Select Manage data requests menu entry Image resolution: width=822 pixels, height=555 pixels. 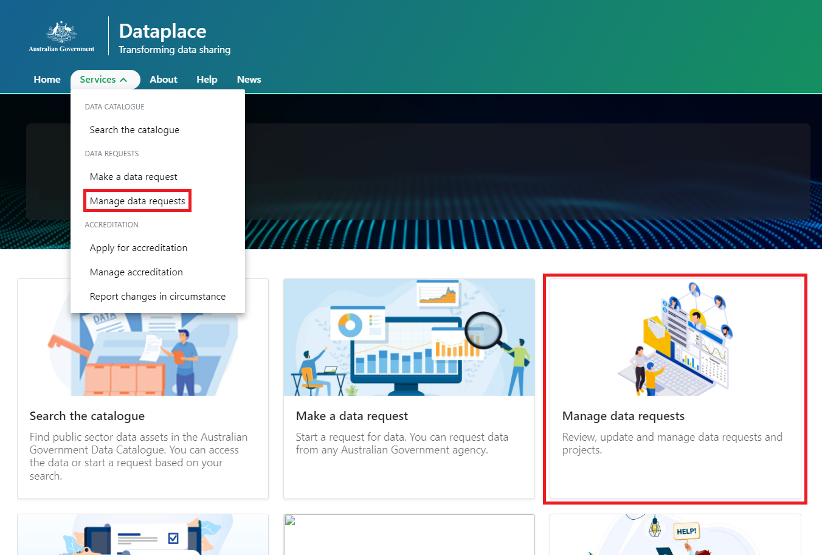tap(137, 201)
